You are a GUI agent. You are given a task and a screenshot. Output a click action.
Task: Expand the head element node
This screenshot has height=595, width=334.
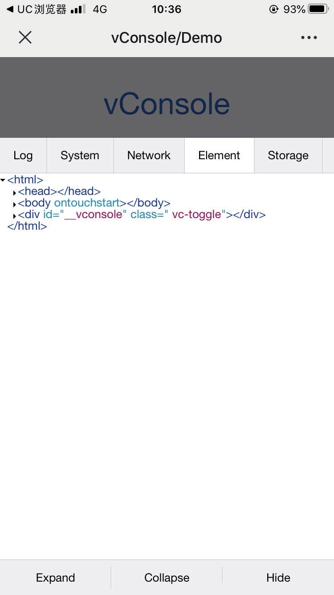point(15,193)
